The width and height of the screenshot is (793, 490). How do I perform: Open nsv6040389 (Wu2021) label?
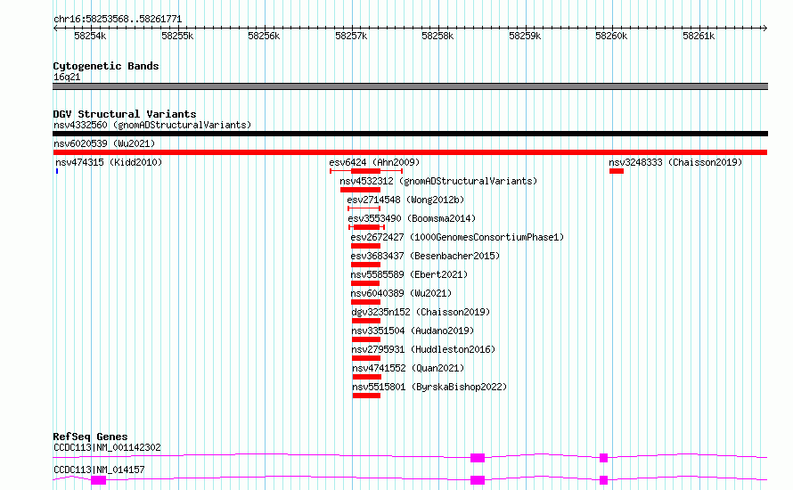tap(401, 293)
